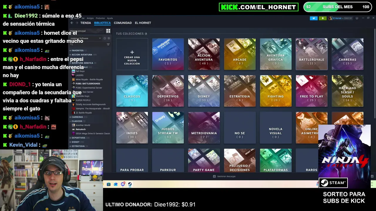Screen dimensions: 376x211
Task: Open the PARTY GAME collection tile
Action: coord(204,160)
